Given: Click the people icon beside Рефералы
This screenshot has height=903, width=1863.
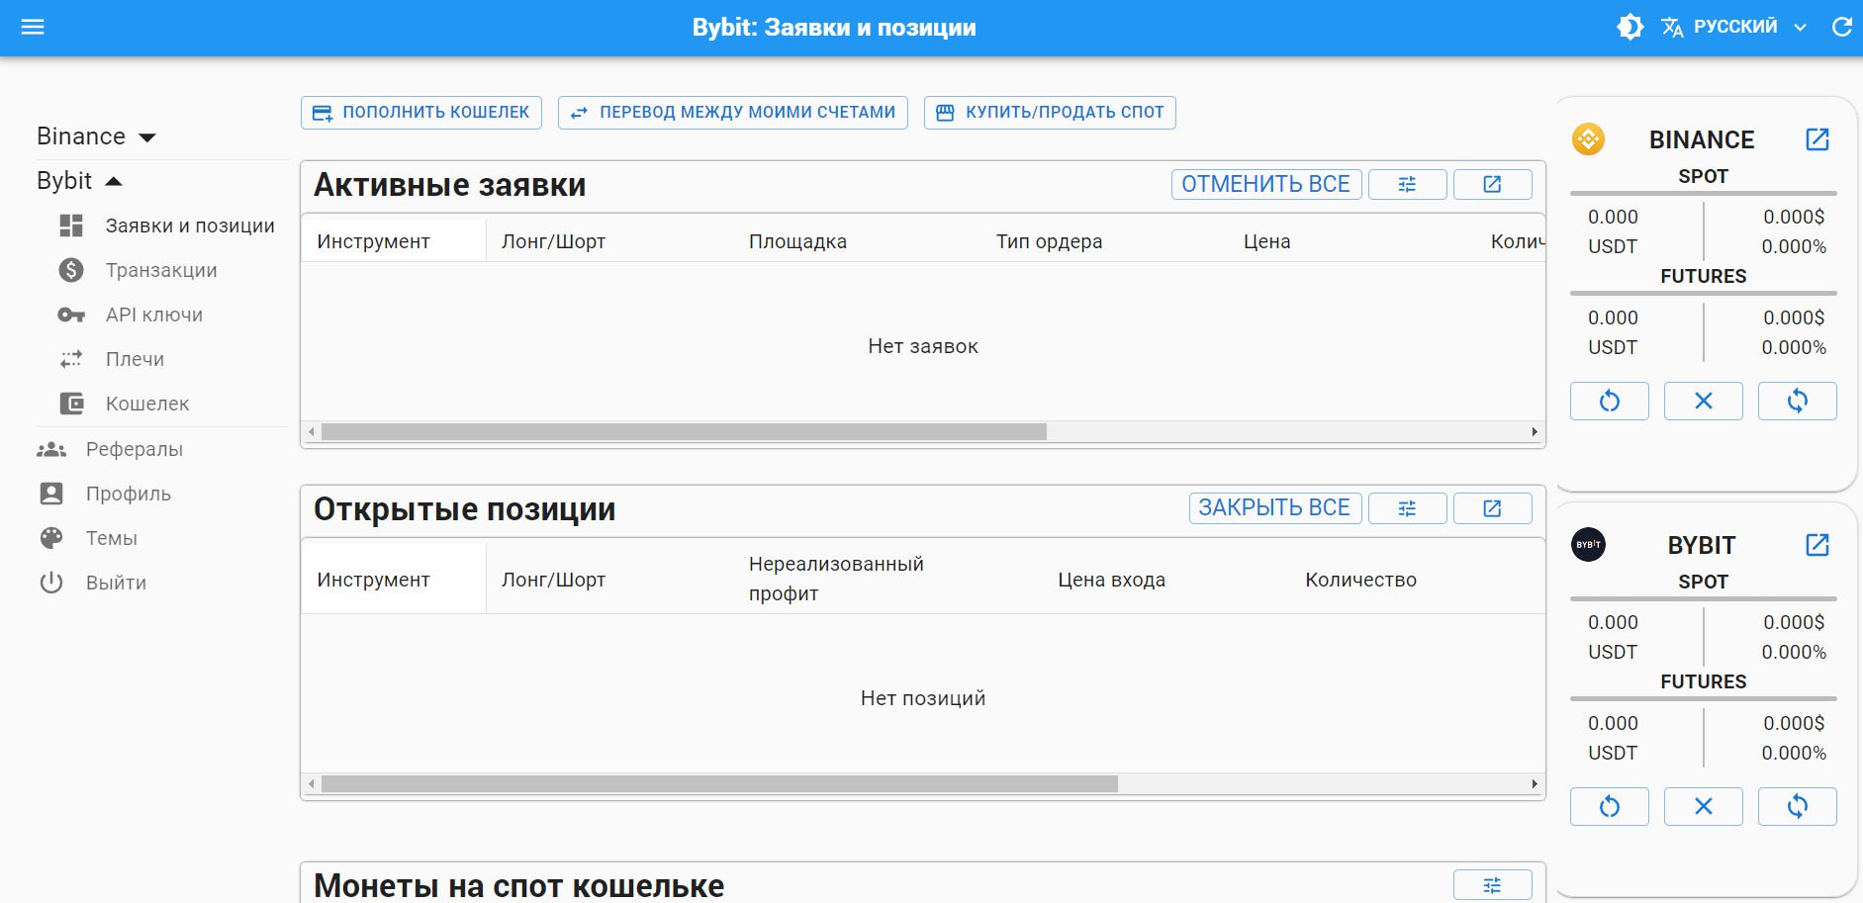Looking at the screenshot, I should point(51,449).
